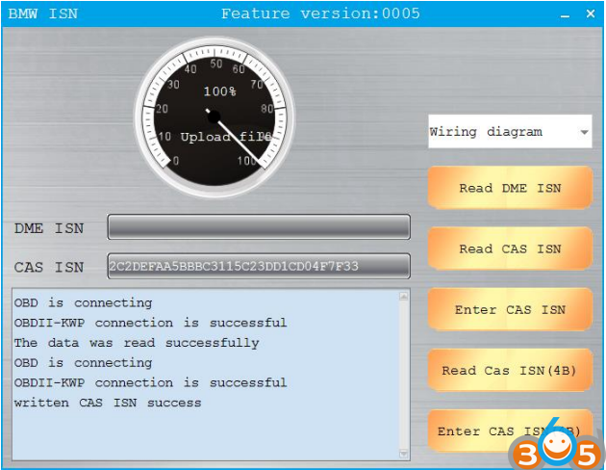The width and height of the screenshot is (606, 470).
Task: Close the BMW ISN window
Action: (591, 13)
